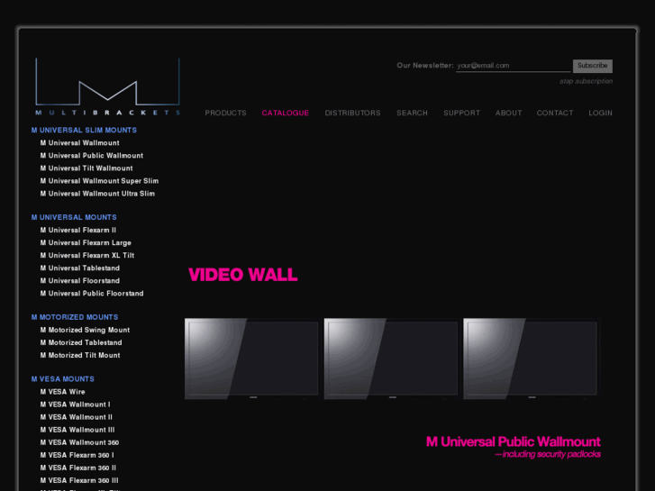Select M VESA Wallmount III
The image size is (655, 491).
(x=77, y=430)
